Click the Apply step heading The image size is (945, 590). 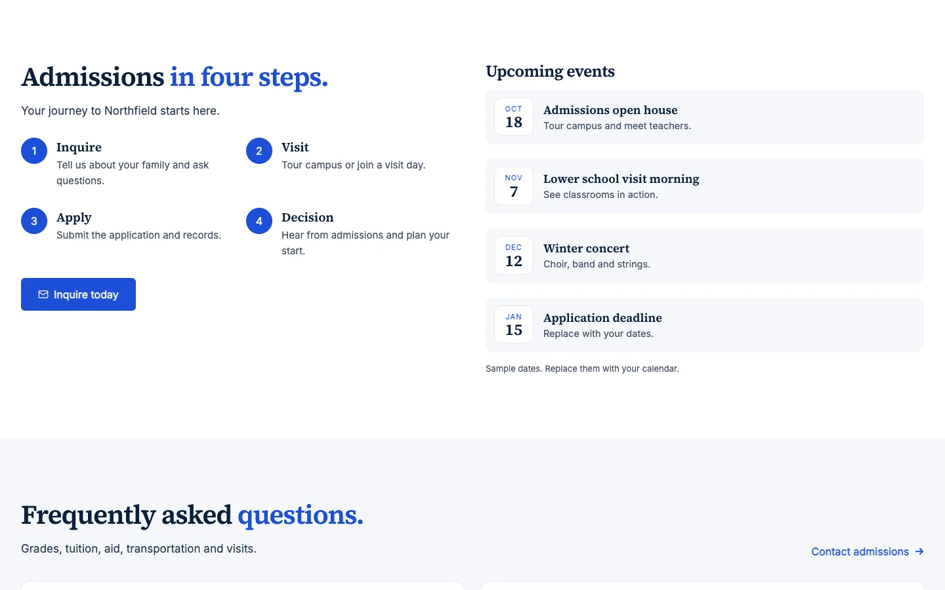pyautogui.click(x=73, y=218)
